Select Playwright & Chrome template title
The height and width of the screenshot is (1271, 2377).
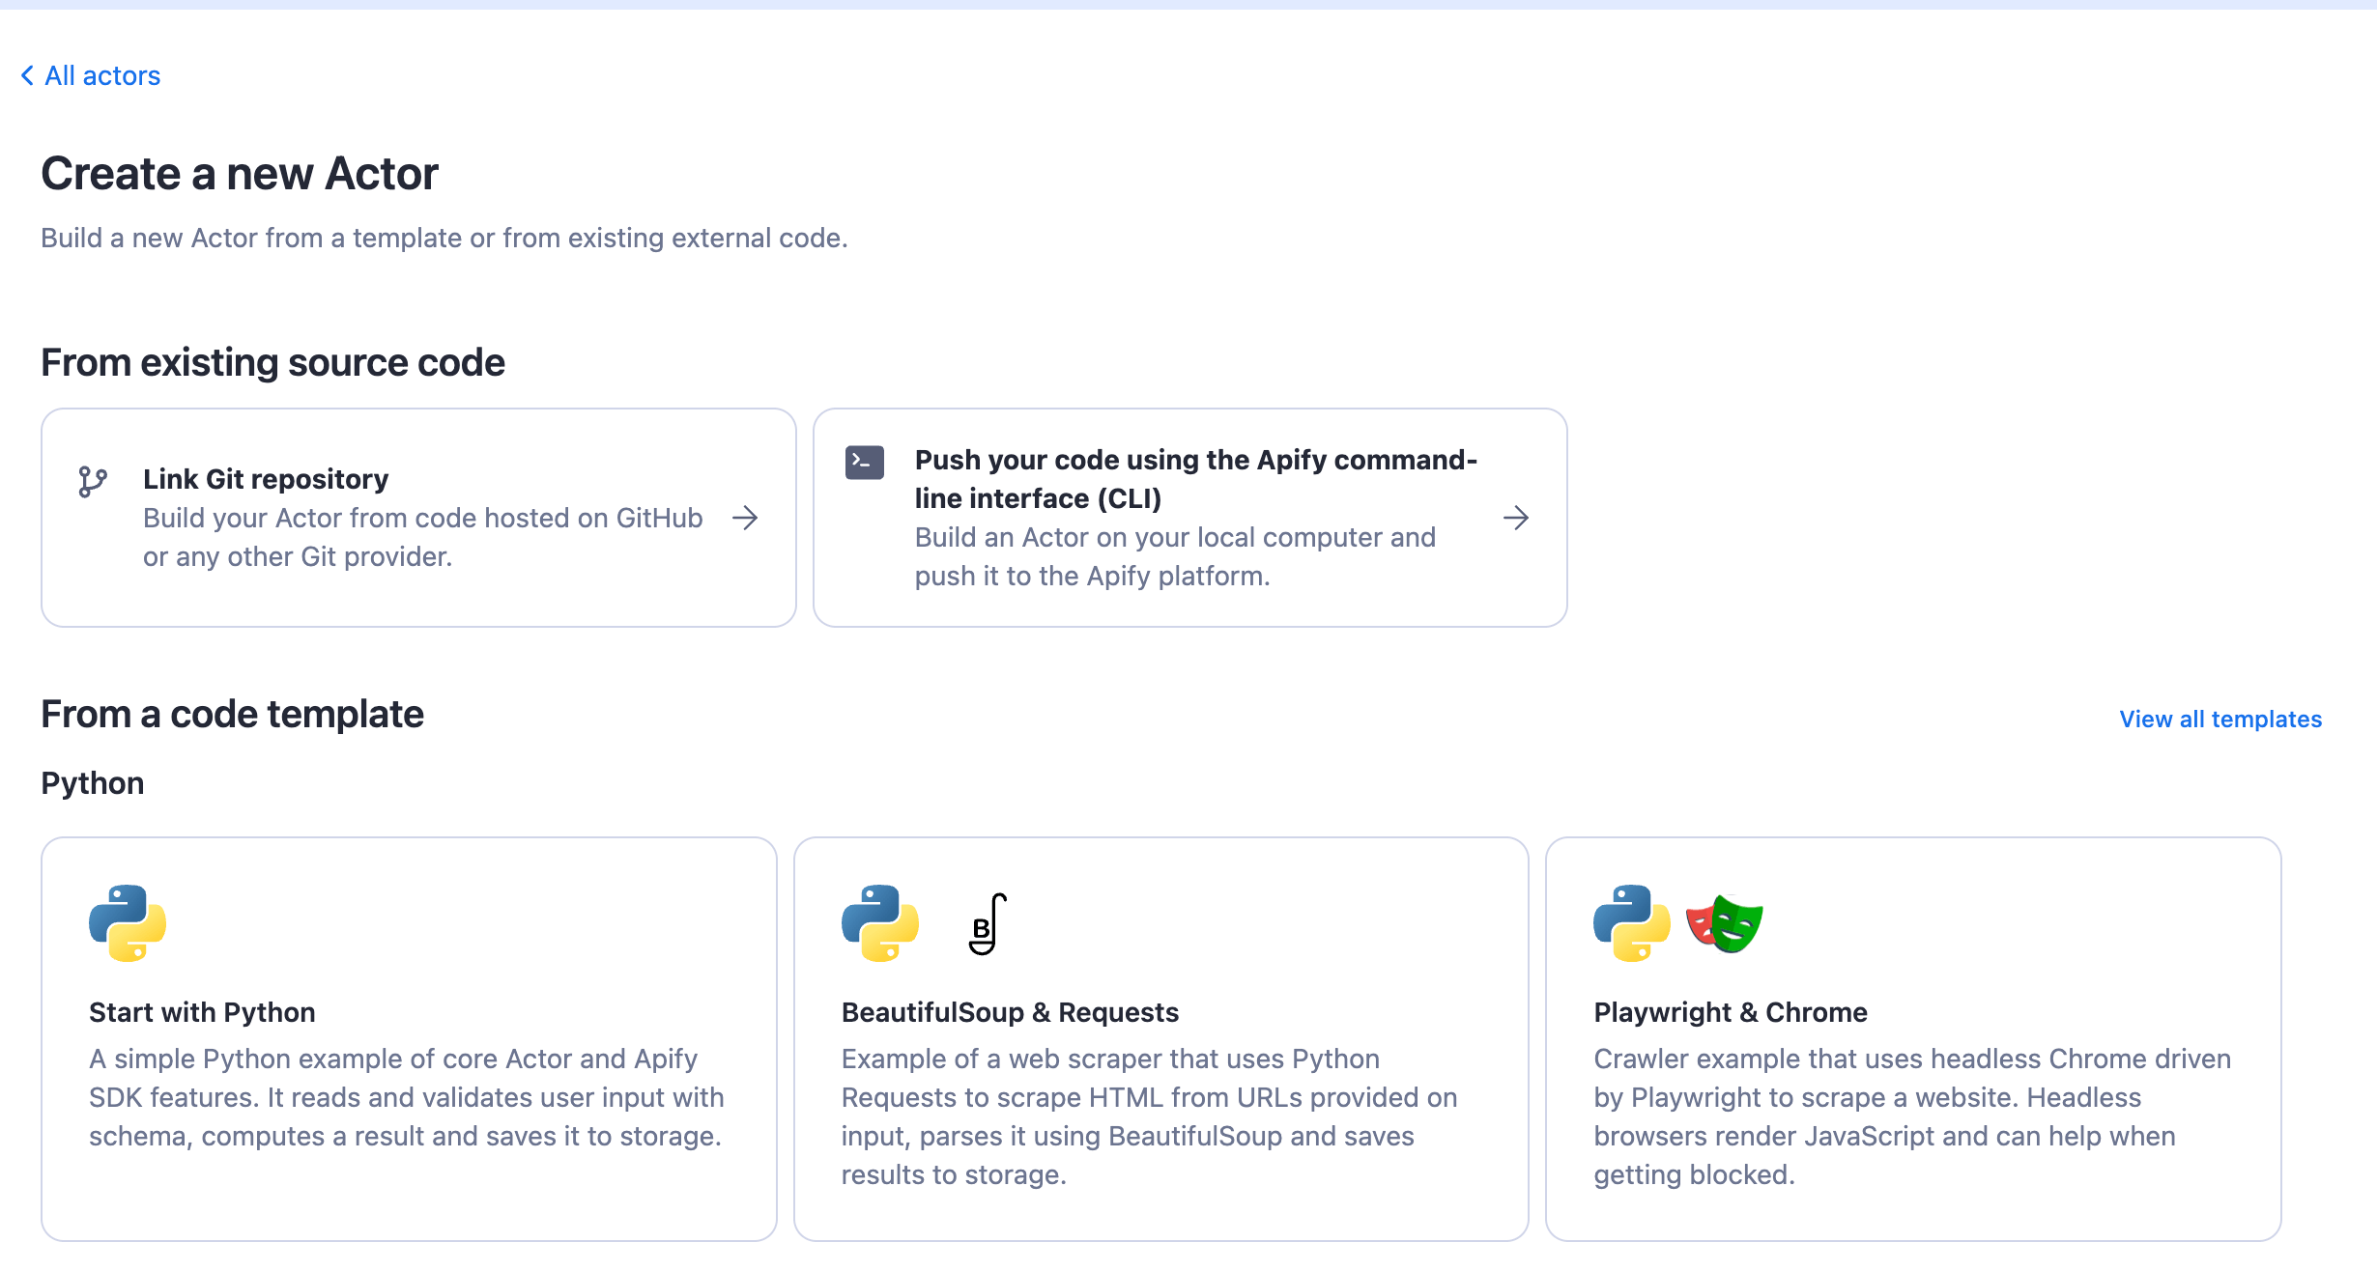pos(1730,1012)
